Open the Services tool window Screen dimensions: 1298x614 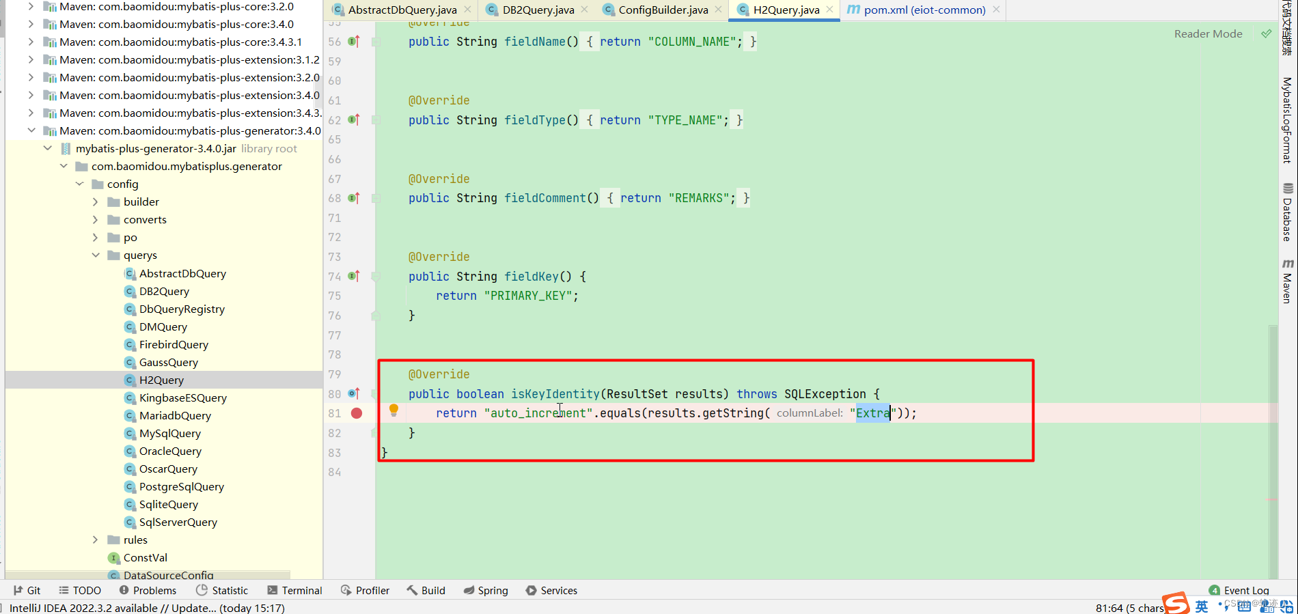pyautogui.click(x=551, y=590)
